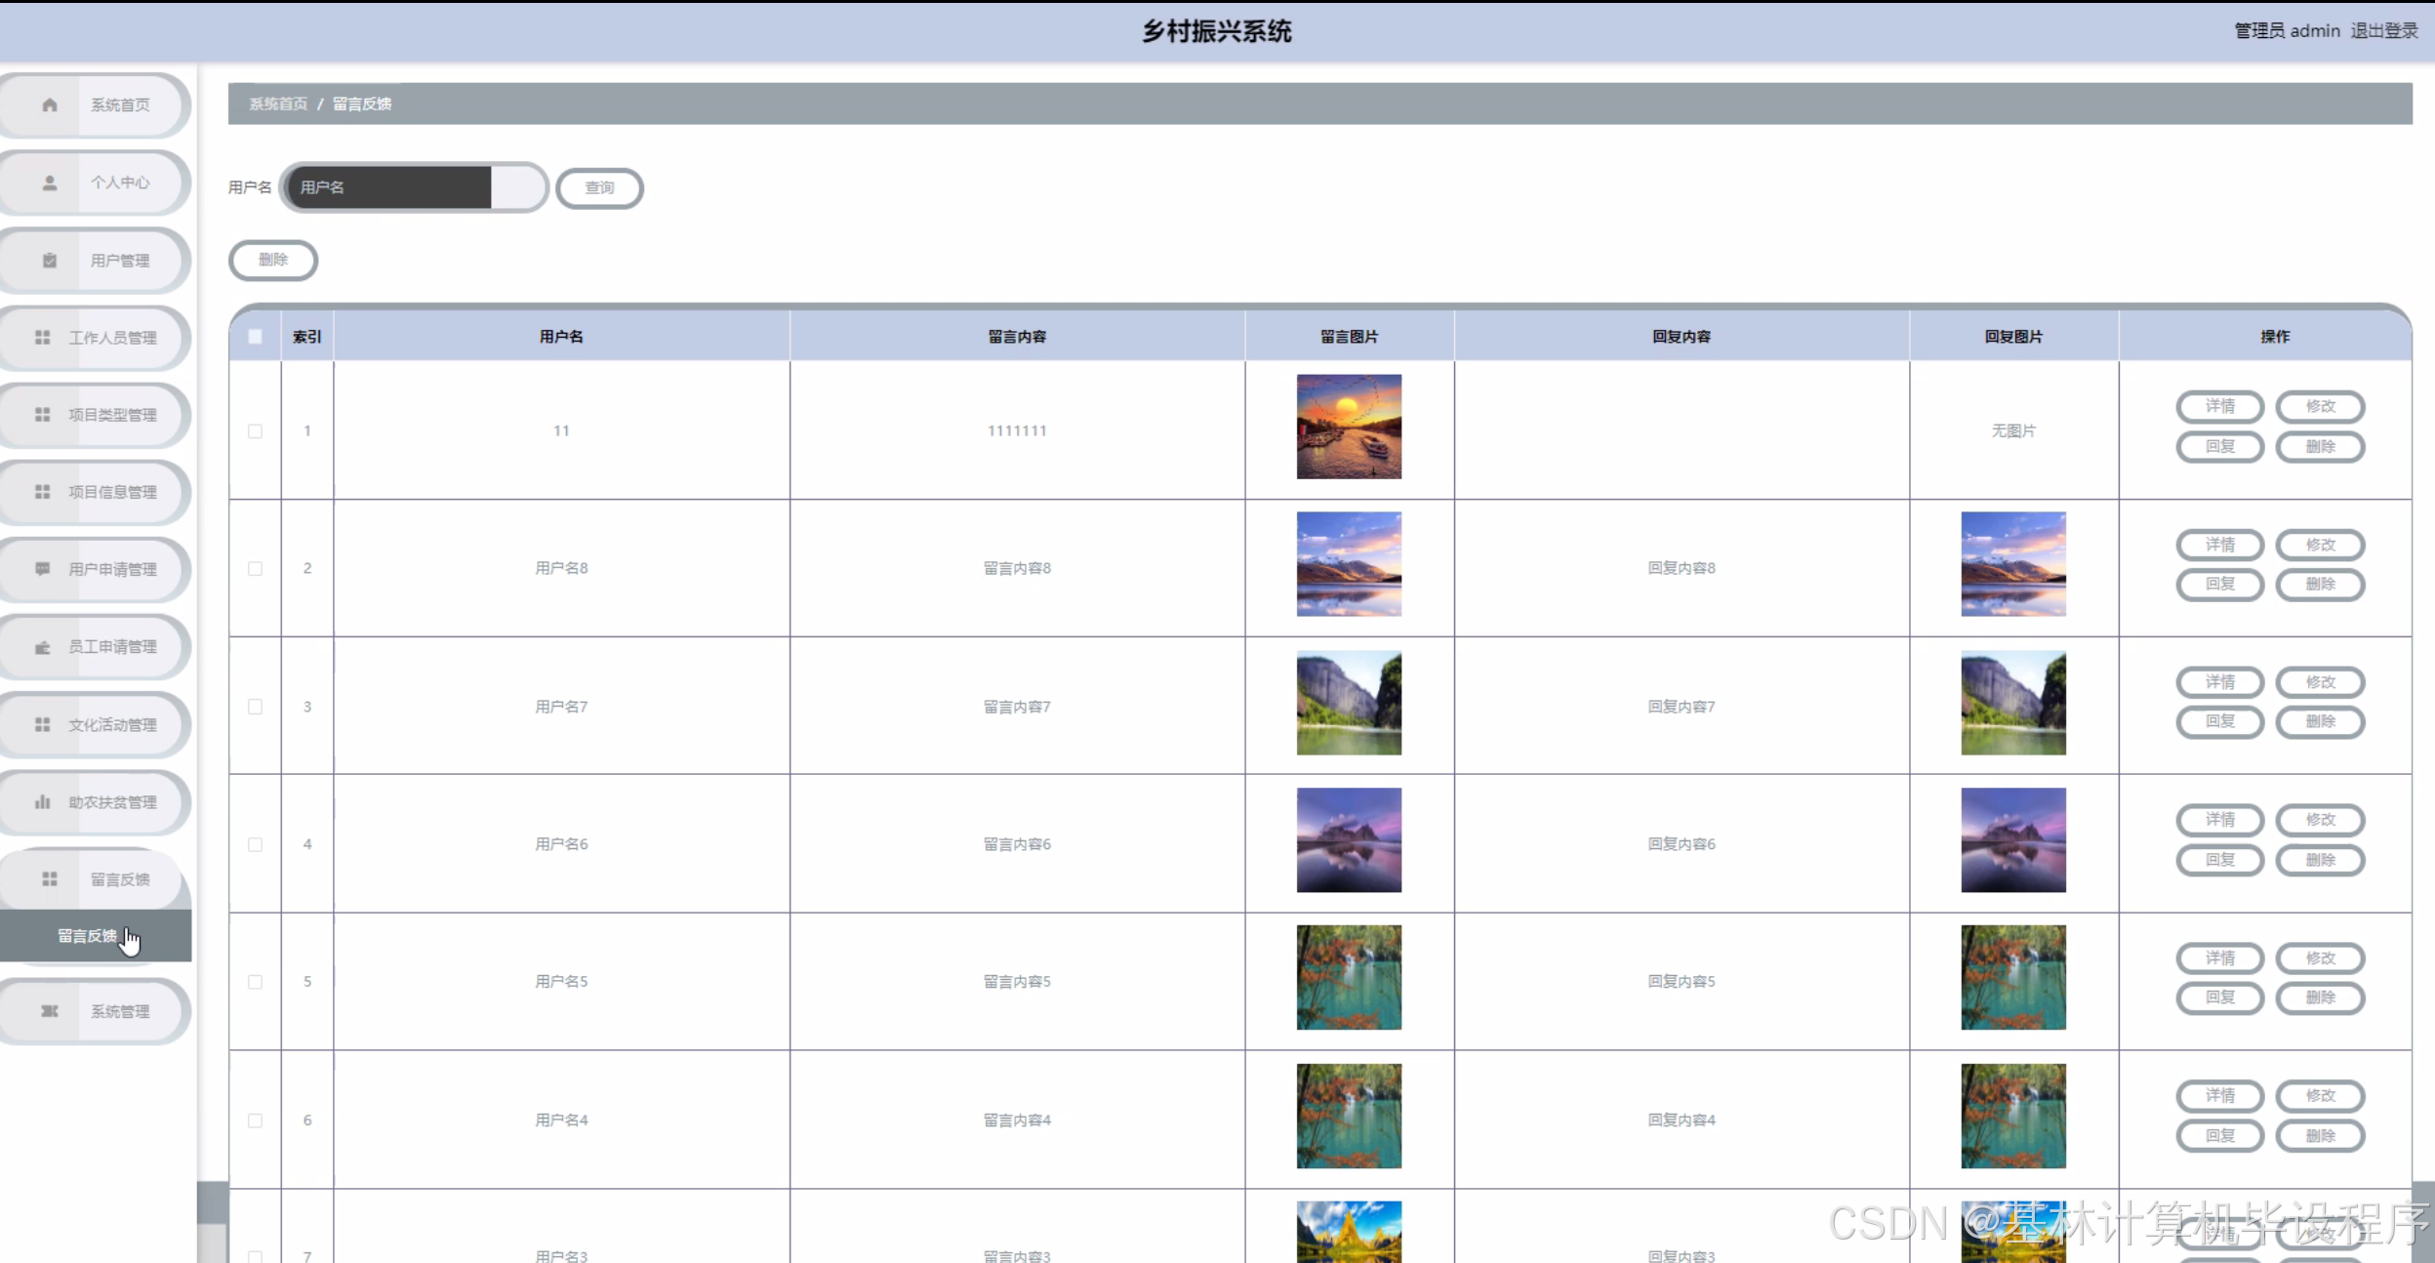Open the sunset 留言图片 thumbnail in row 1
Screen dimensions: 2435x1263
click(1348, 427)
